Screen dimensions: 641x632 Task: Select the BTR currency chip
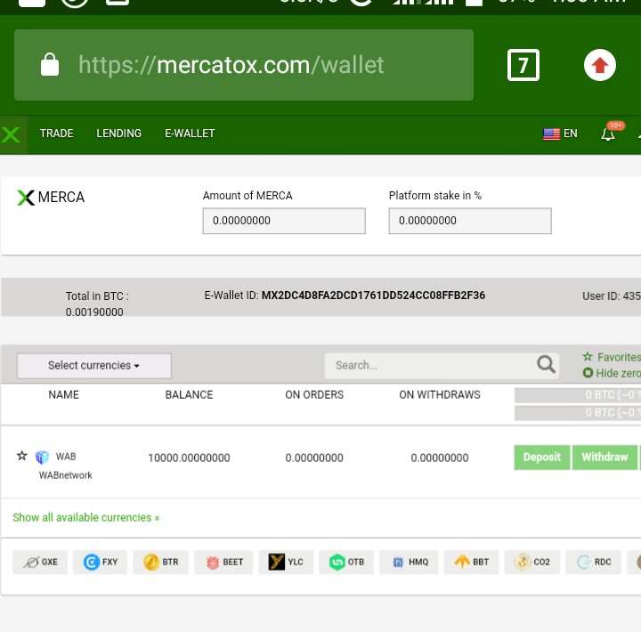tap(160, 562)
